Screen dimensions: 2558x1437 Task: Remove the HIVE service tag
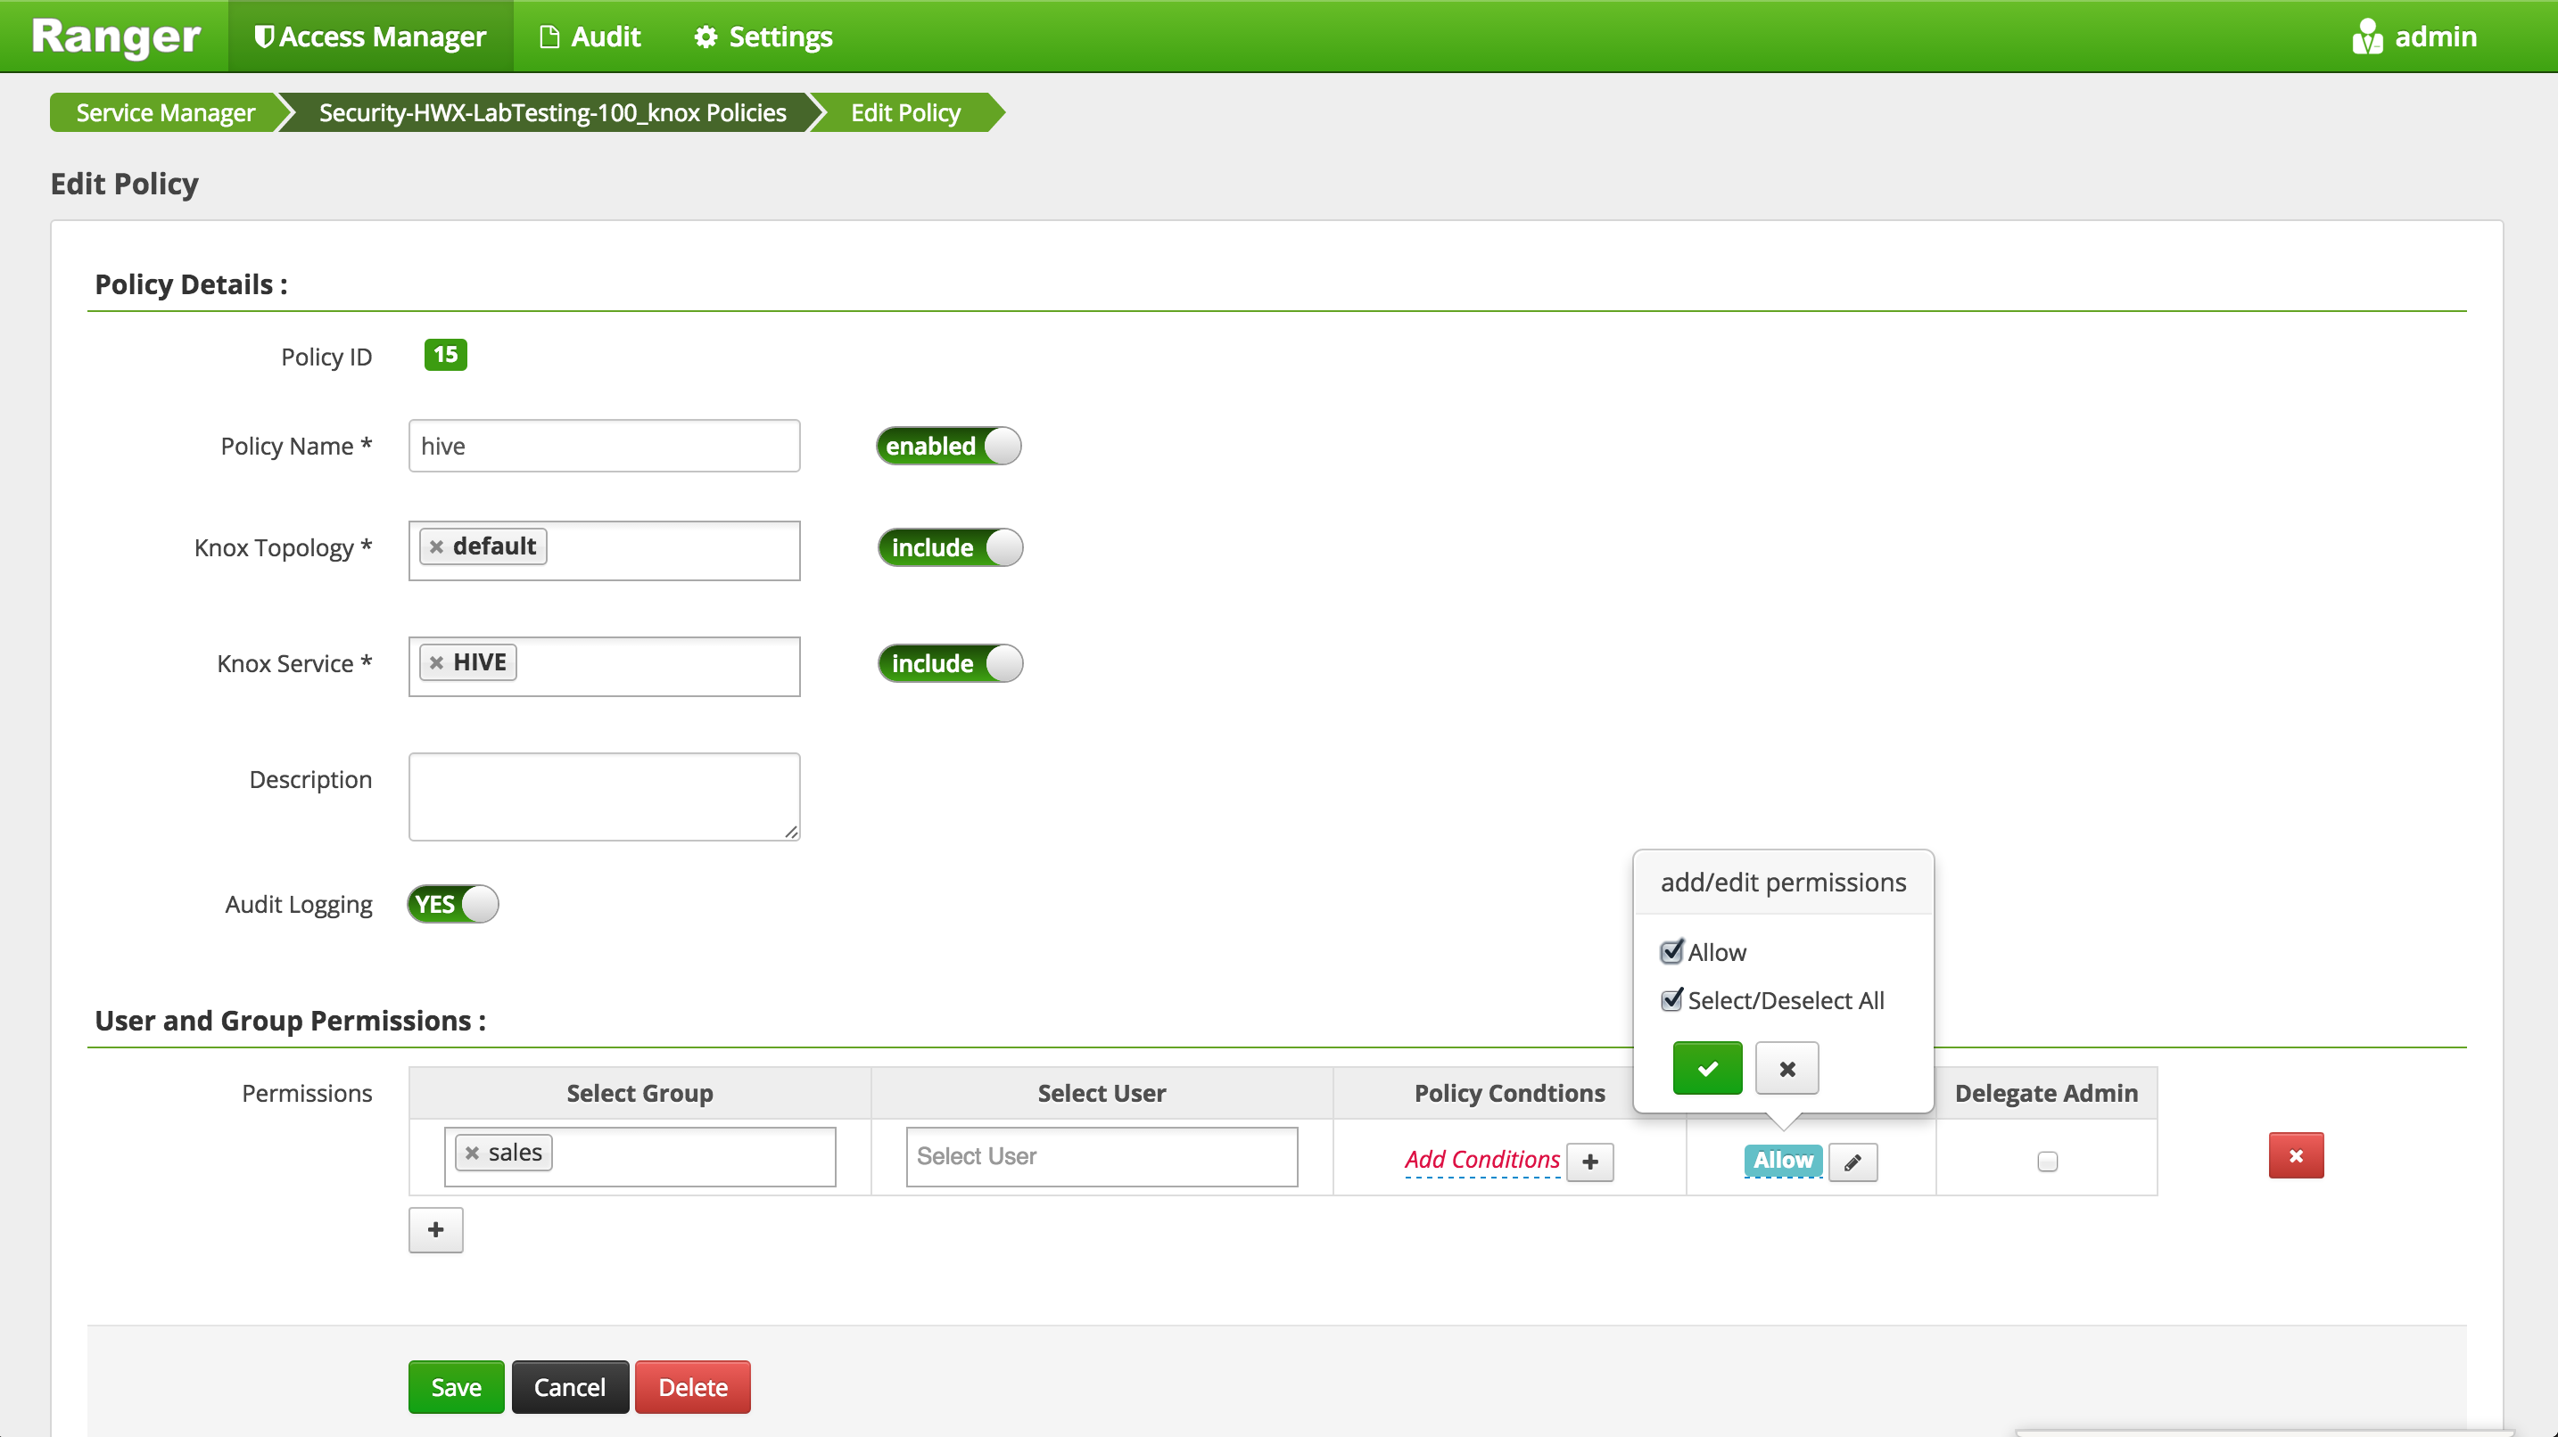click(x=436, y=662)
